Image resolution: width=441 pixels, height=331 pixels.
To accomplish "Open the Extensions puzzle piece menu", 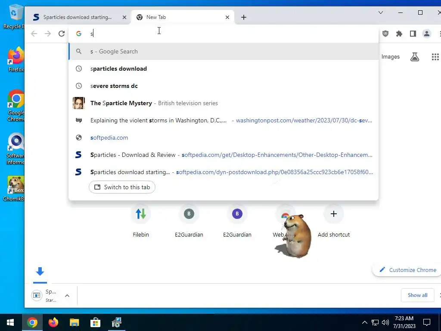I will (x=399, y=34).
